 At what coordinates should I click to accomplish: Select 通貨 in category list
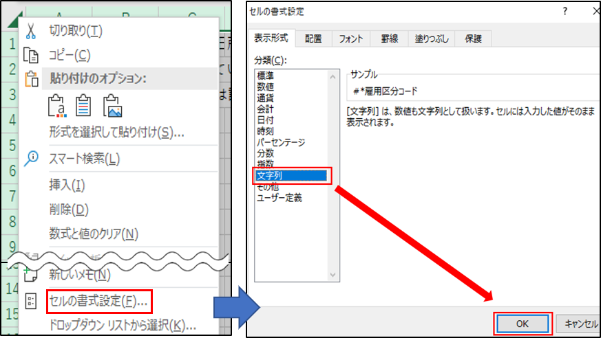click(x=266, y=98)
